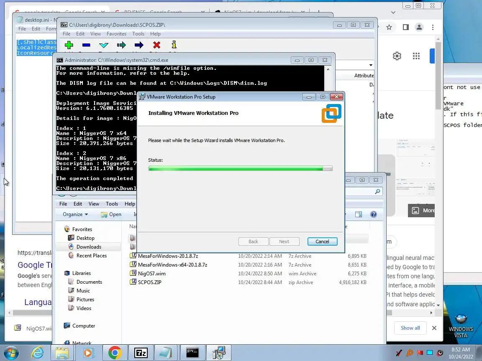The image size is (482, 361).
Task: Switch to Chrome in taskbar
Action: click(115, 353)
